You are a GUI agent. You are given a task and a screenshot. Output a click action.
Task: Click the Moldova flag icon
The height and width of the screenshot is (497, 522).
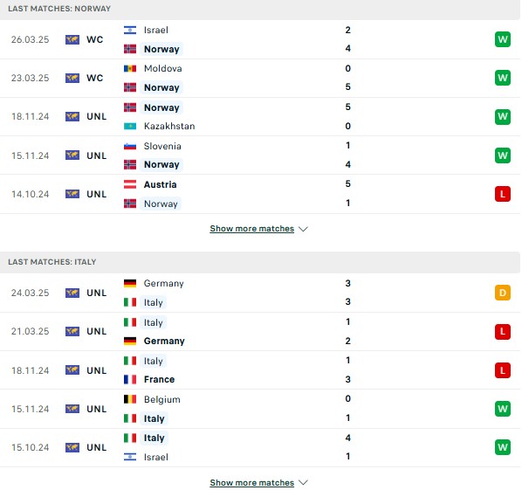(x=130, y=69)
